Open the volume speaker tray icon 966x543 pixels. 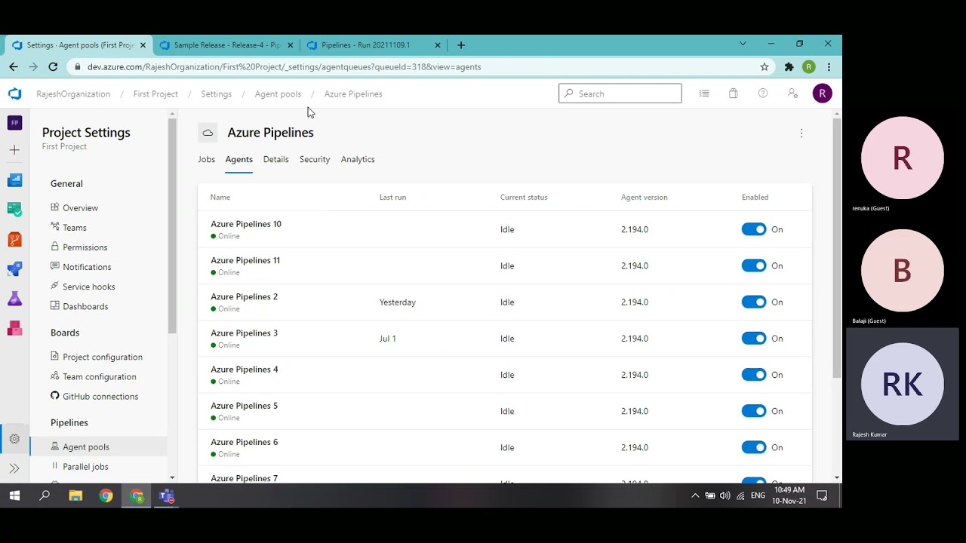(725, 495)
